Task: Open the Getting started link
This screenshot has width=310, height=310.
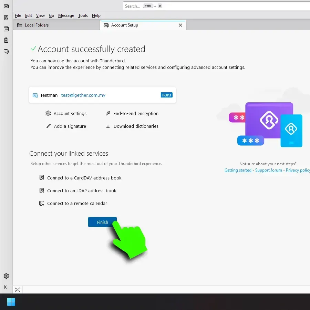Action: [238, 170]
